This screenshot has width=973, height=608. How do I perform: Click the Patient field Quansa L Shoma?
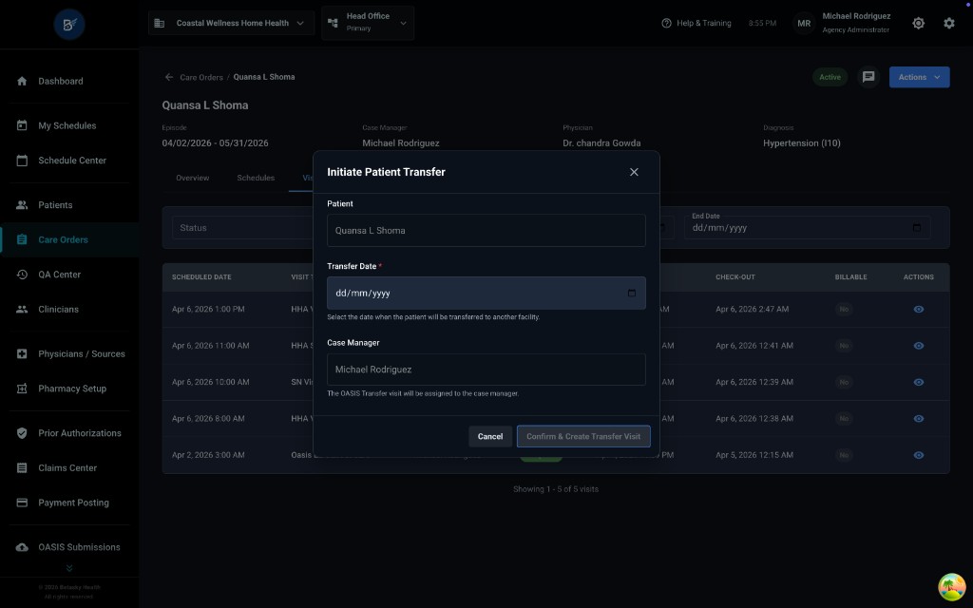486,230
